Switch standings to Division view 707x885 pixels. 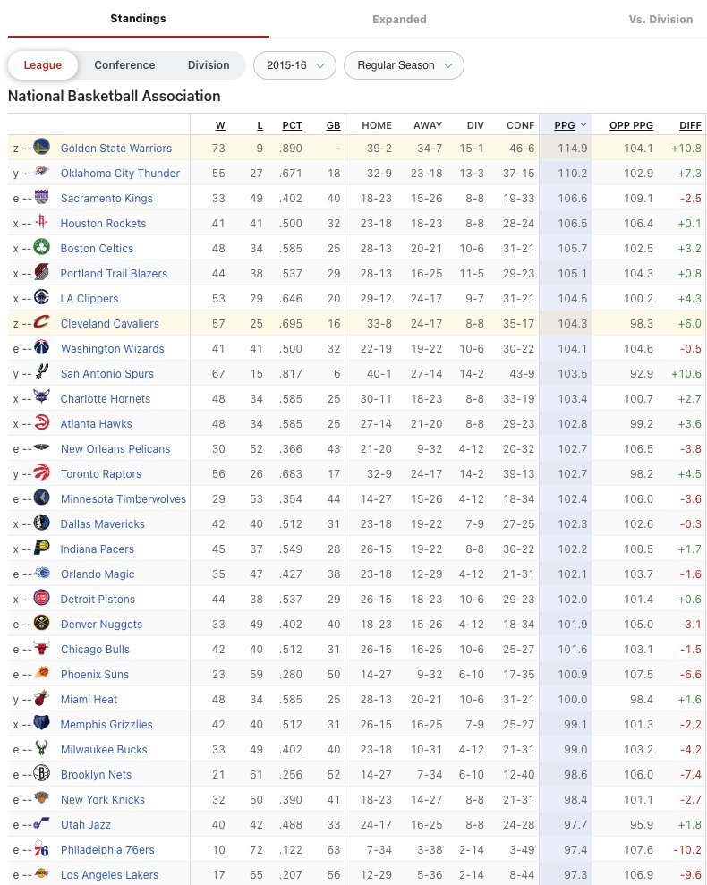pyautogui.click(x=209, y=65)
